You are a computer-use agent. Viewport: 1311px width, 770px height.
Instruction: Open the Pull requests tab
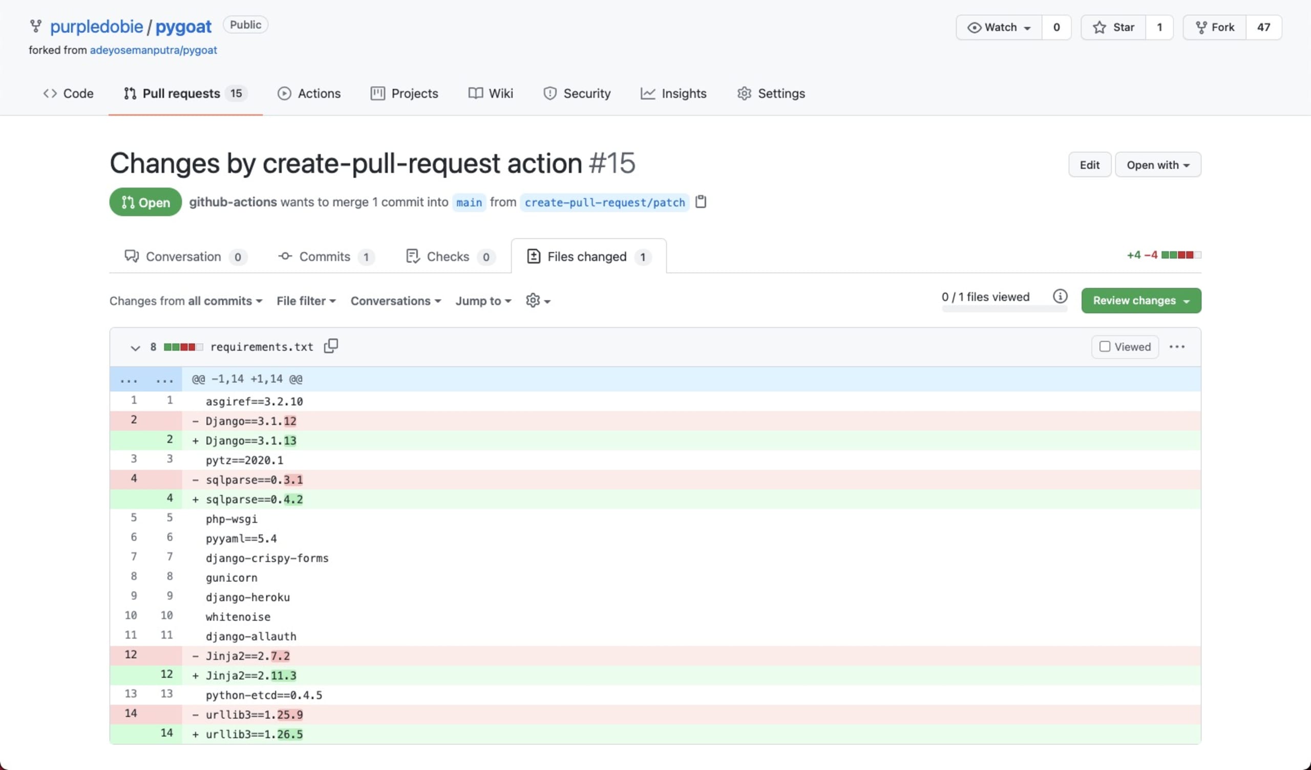point(185,94)
